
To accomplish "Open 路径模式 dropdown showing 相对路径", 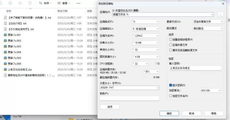I will pyautogui.click(x=208, y=28).
